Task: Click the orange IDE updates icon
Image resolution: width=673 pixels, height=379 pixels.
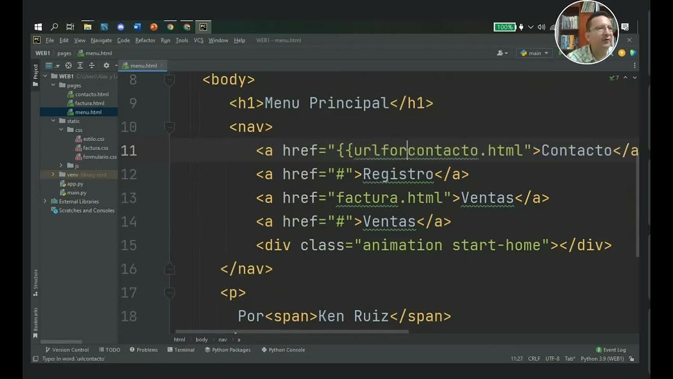Action: [x=622, y=53]
